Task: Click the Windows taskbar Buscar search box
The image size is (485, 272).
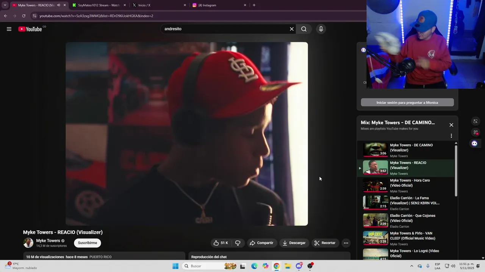Action: (209, 266)
